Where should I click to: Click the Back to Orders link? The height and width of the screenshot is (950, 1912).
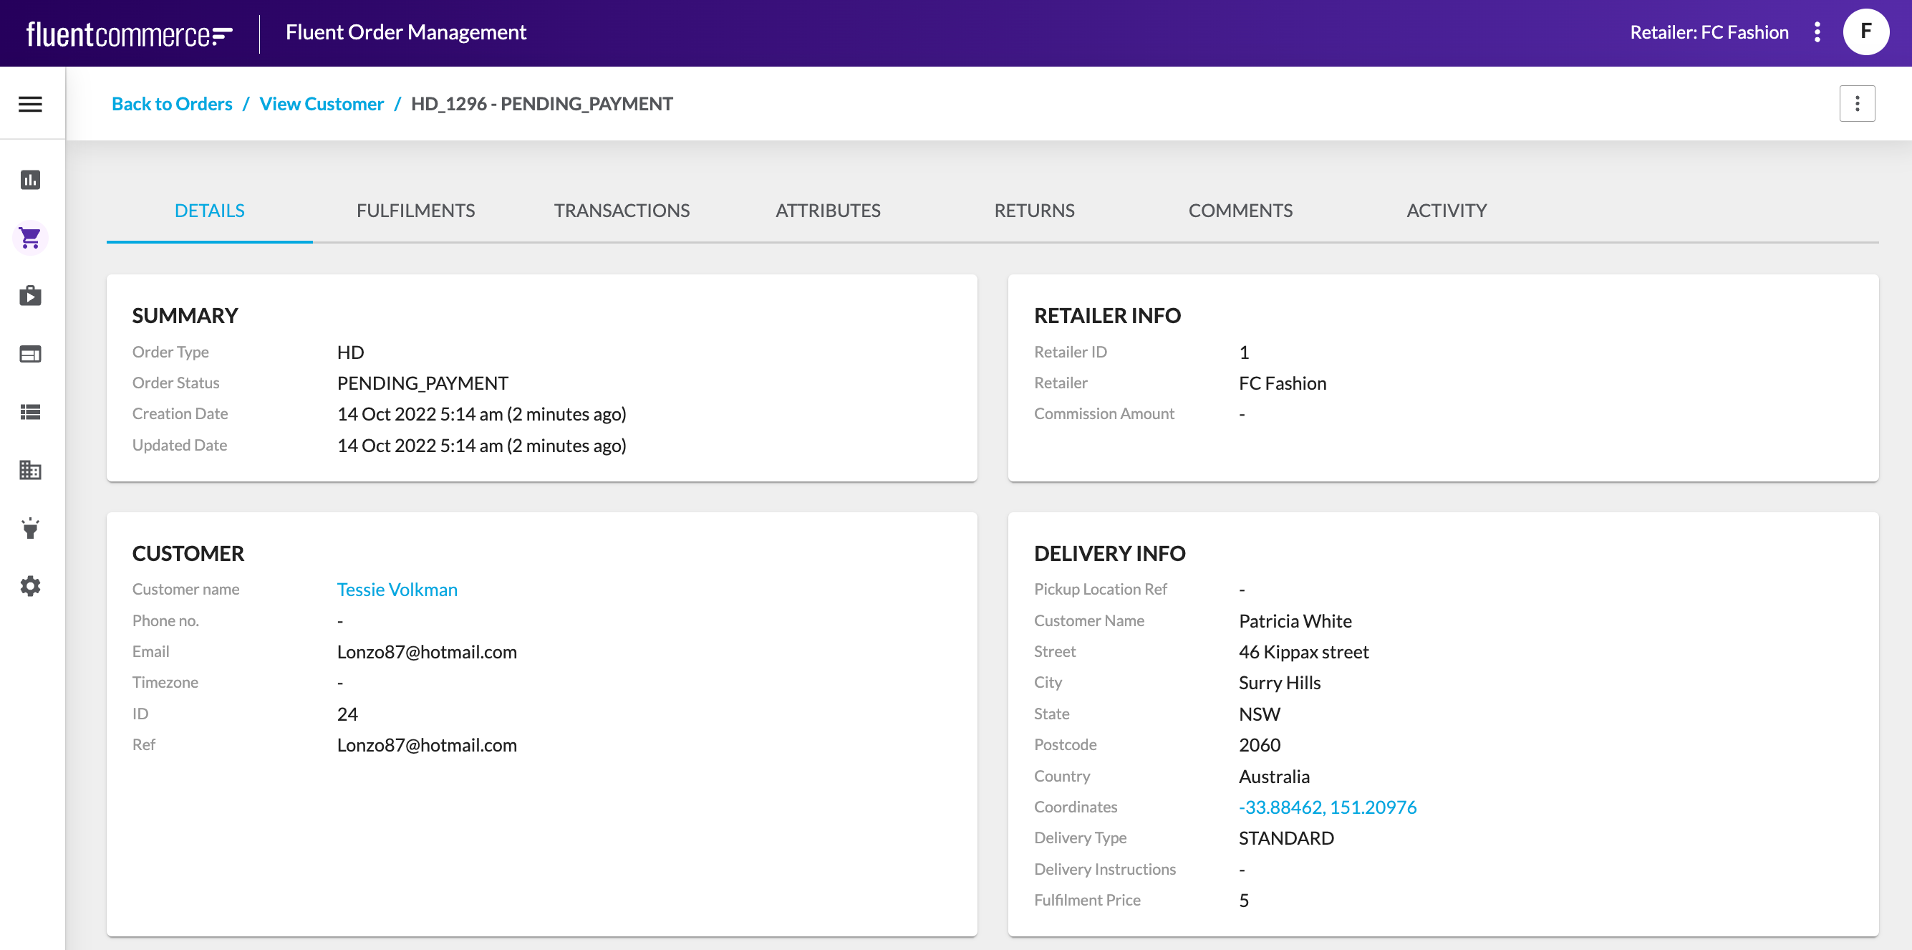[171, 104]
